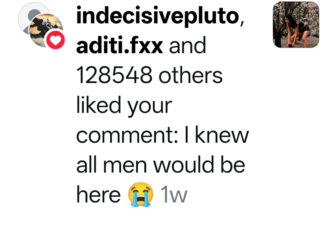Screen dimensions: 336x227
Task: Click the red heart like badge
Action: pos(55,40)
